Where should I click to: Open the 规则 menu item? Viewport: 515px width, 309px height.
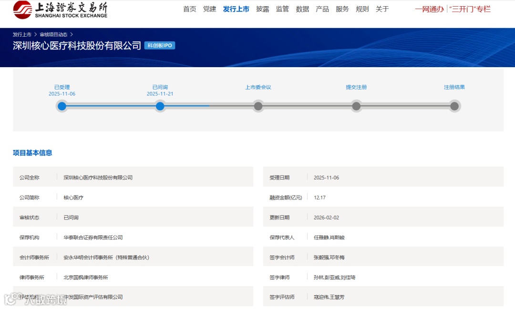(362, 9)
